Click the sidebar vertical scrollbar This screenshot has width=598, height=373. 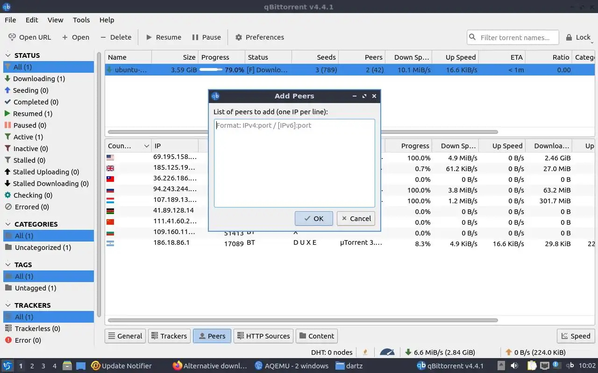coord(99,184)
